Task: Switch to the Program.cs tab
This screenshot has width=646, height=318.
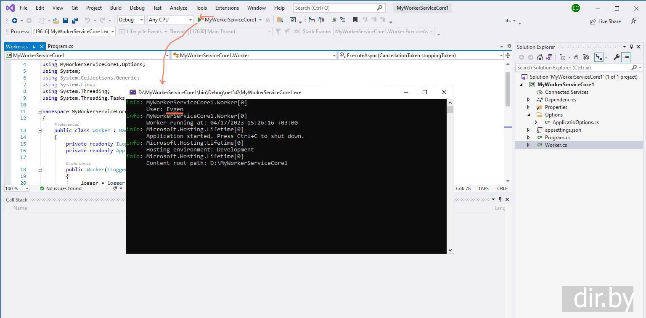Action: [61, 46]
